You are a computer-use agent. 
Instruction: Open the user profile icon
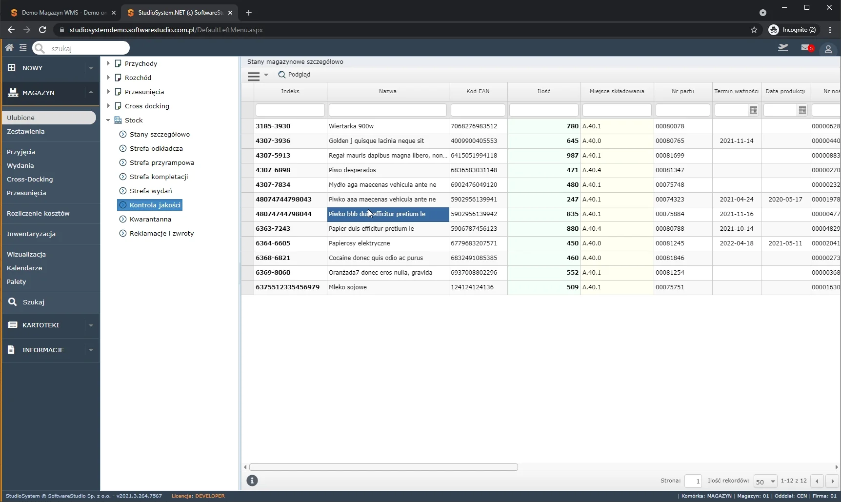[x=828, y=49]
